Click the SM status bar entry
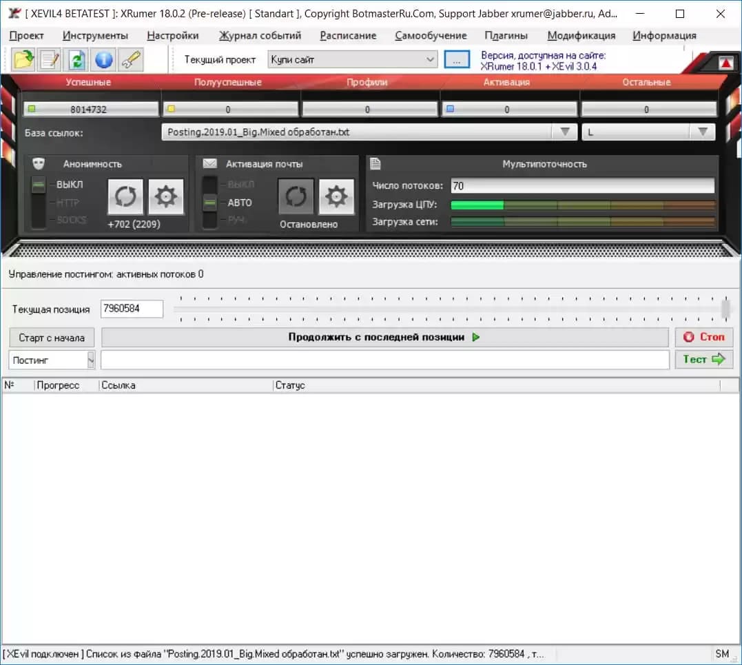Viewport: 742px width, 665px height. (722, 654)
